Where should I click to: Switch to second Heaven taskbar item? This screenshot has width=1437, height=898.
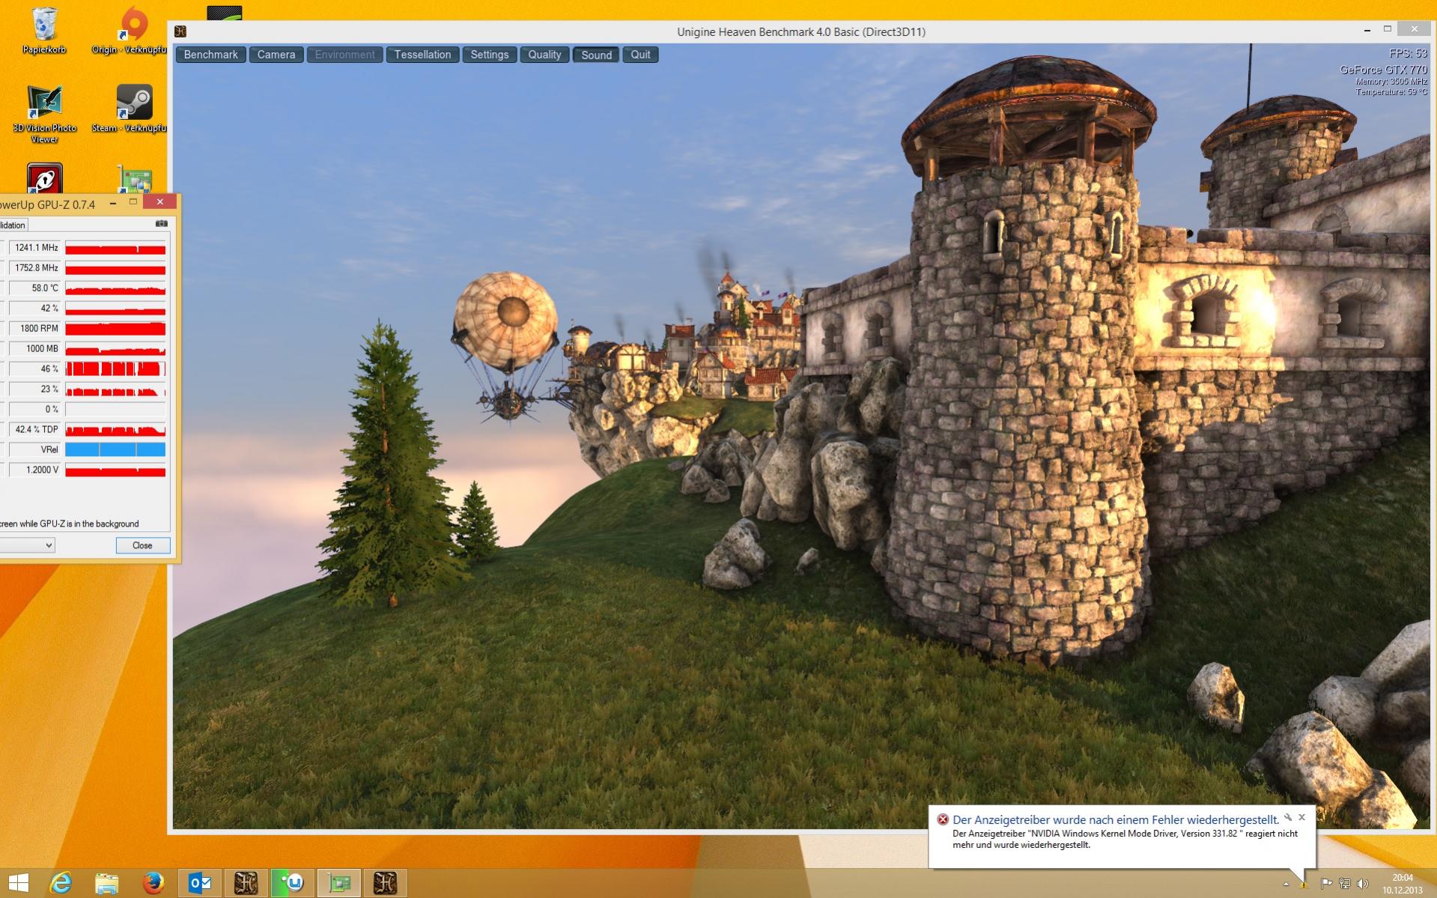pos(385,883)
